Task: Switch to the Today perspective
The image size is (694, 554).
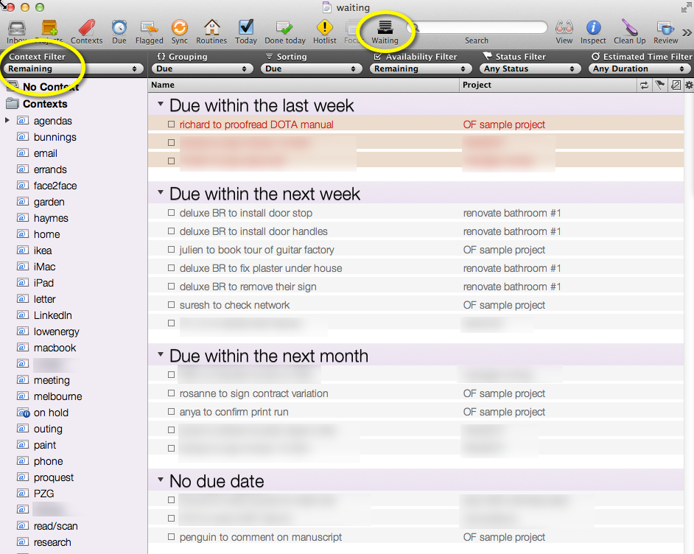Action: (246, 30)
